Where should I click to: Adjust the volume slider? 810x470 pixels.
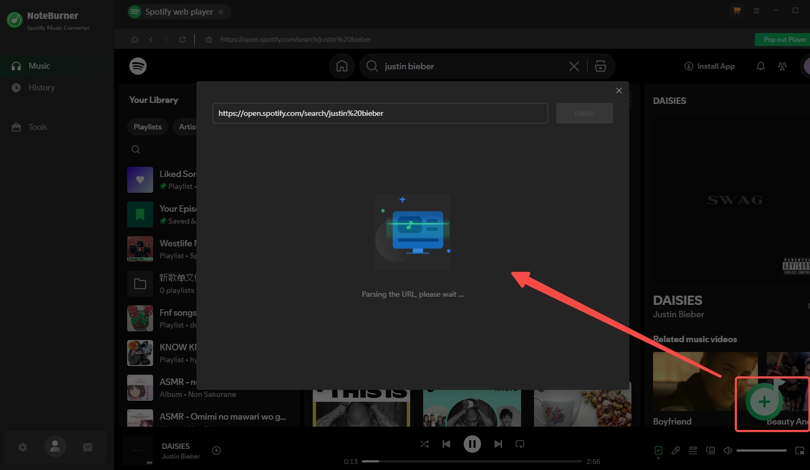pos(761,451)
